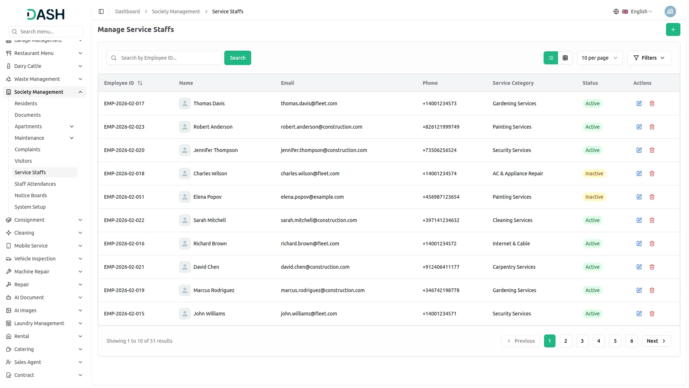Click Charles Wilson's Inactive status badge
The height and width of the screenshot is (388, 689).
(x=594, y=174)
